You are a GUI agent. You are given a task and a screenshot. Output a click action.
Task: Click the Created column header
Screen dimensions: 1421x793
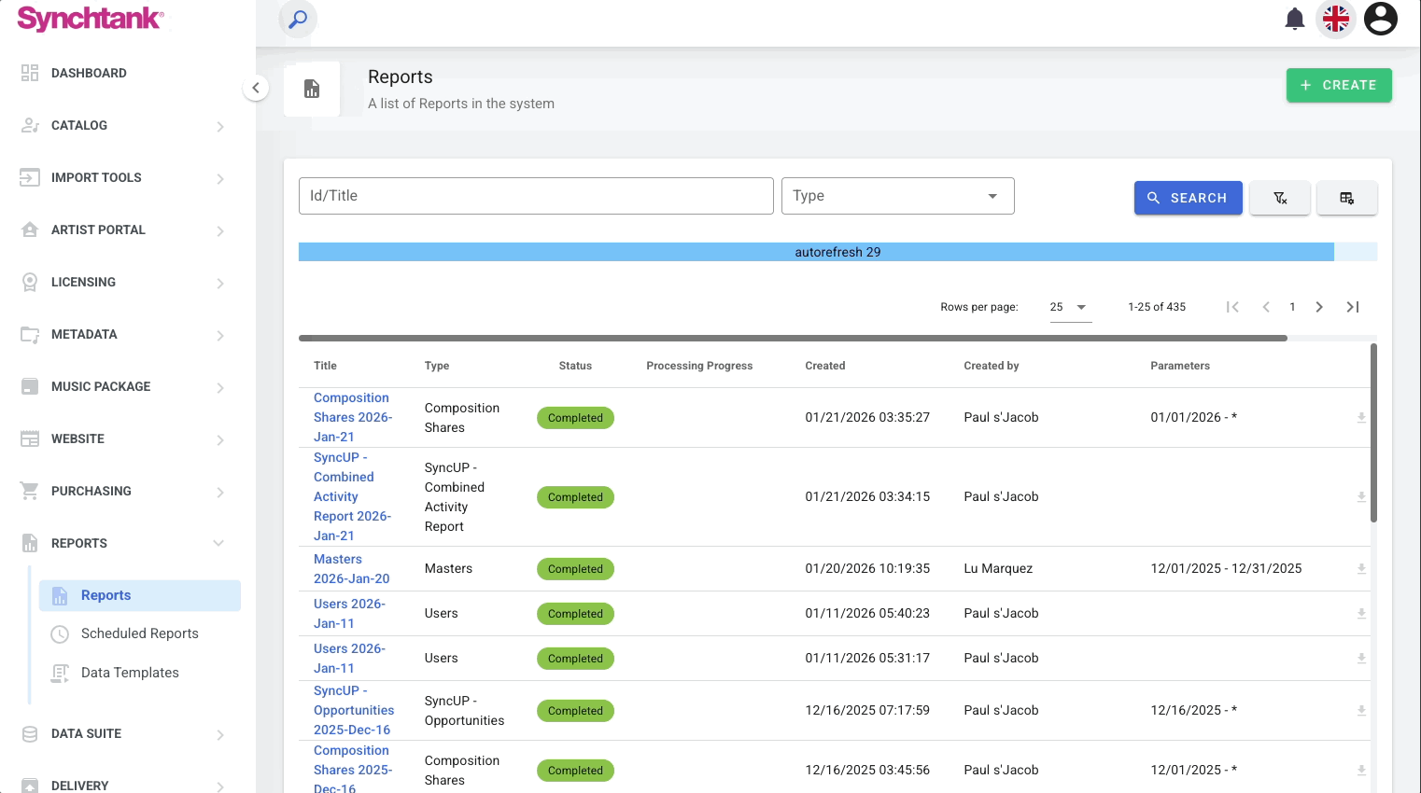[825, 366]
